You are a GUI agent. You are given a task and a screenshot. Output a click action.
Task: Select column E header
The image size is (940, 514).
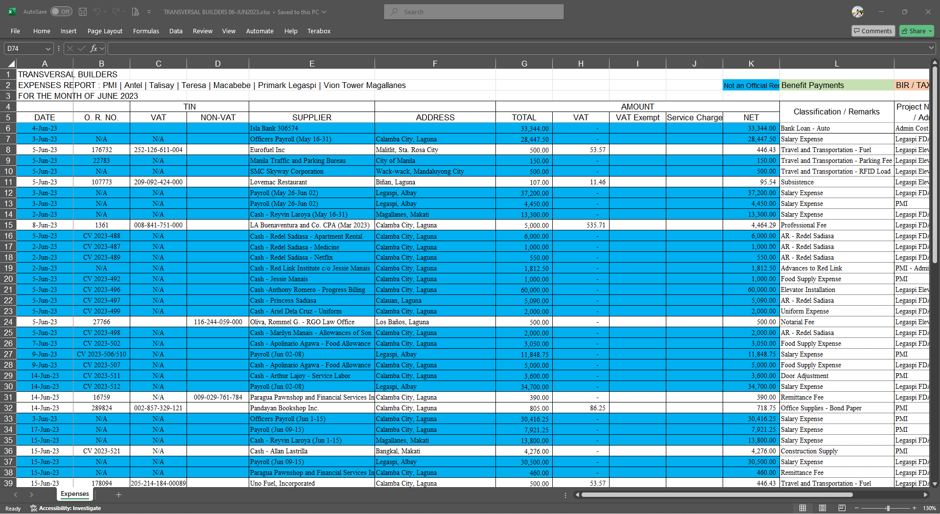[312, 64]
